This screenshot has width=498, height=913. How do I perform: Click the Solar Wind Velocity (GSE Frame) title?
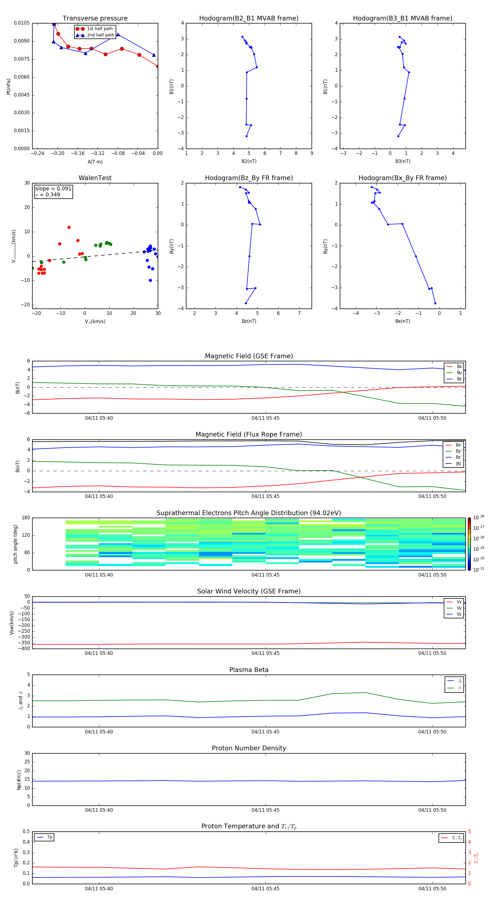(249, 592)
